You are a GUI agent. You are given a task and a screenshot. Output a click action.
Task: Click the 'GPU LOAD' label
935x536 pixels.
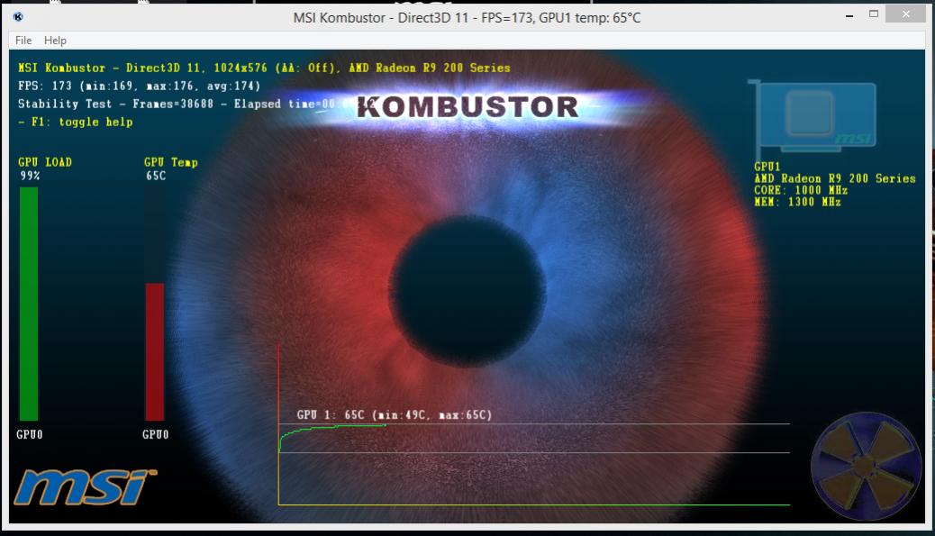(45, 162)
